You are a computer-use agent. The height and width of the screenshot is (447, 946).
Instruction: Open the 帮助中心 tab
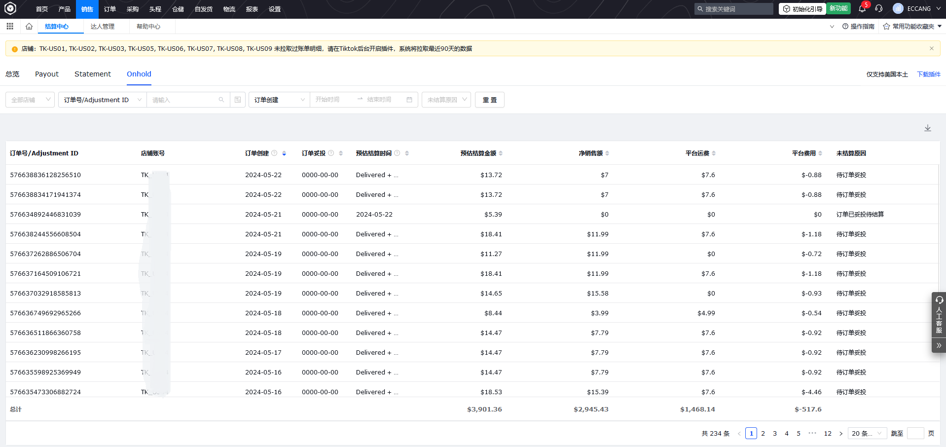click(148, 26)
